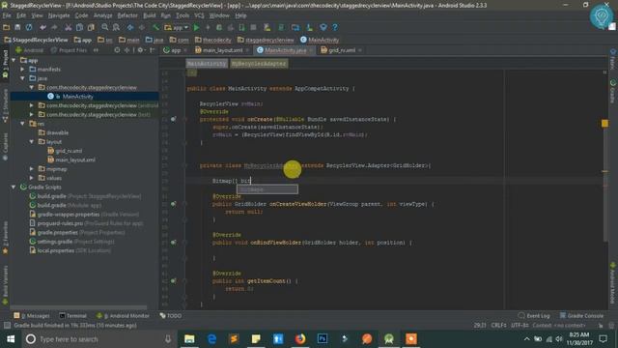Select the app editor tab
The image size is (618, 348).
175,50
